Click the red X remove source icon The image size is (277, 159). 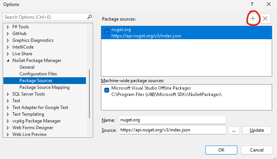coord(265,18)
